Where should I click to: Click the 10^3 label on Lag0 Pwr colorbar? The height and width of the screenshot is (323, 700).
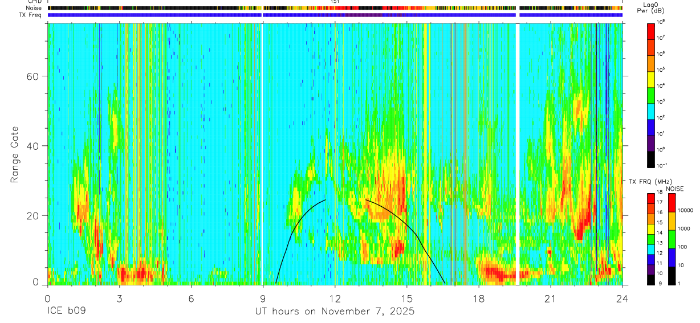(x=662, y=101)
